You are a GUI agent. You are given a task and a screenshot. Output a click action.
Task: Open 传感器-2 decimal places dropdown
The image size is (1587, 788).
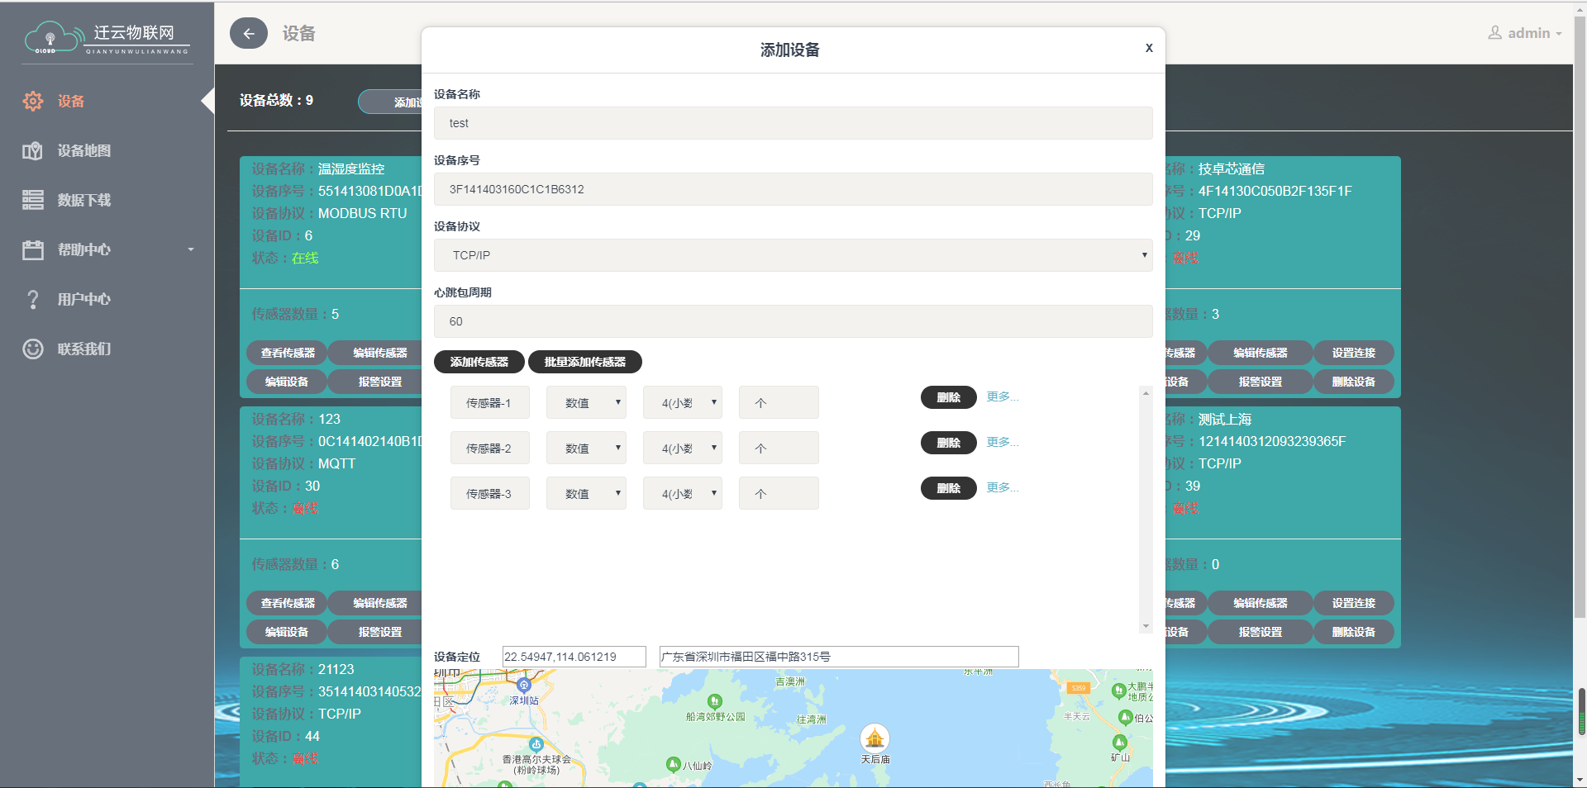tap(683, 449)
